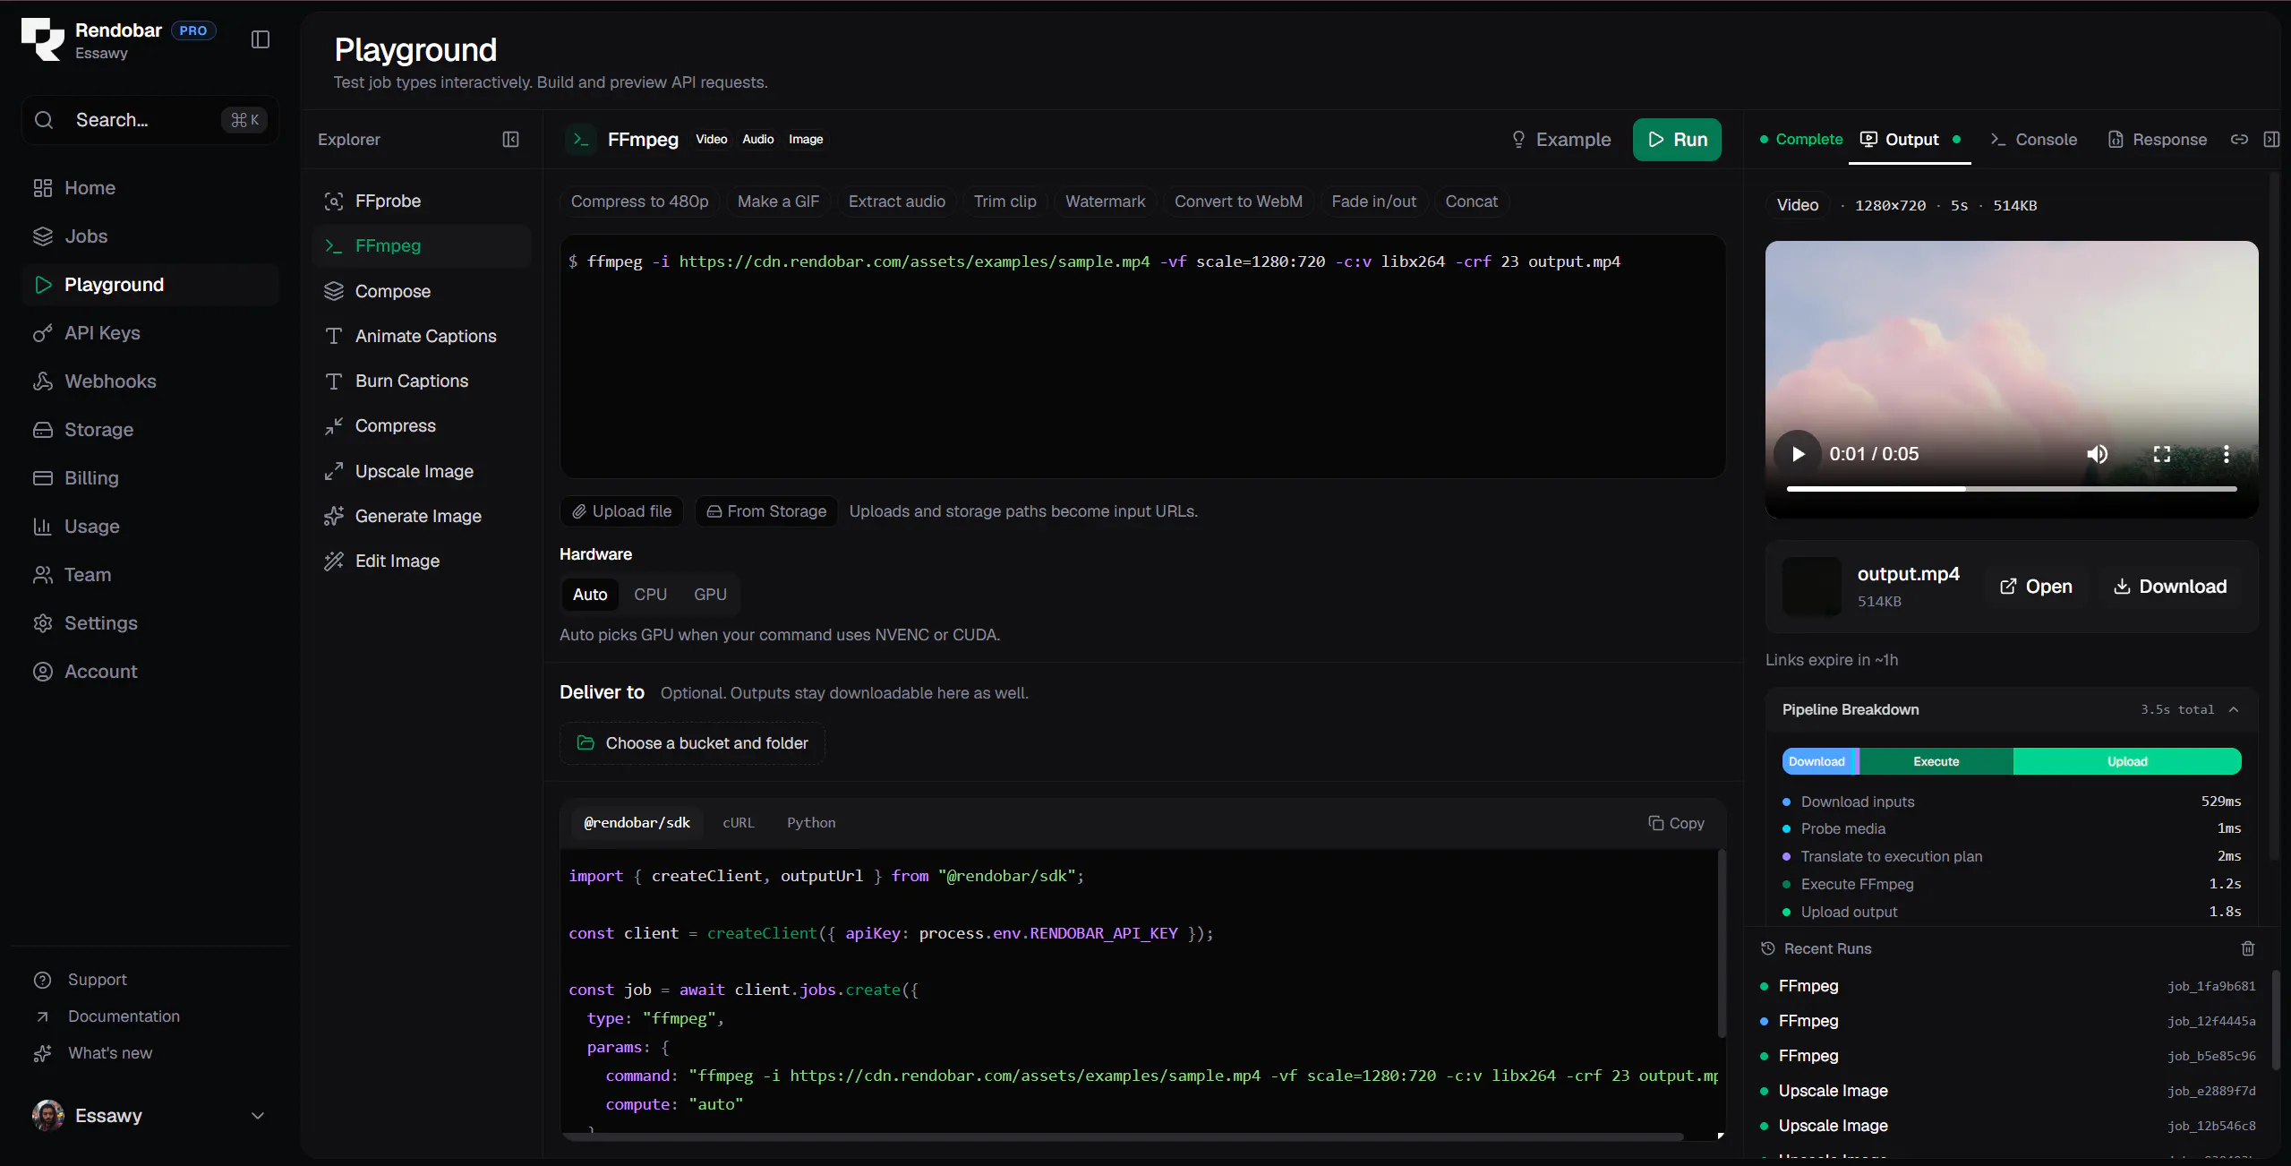Toggle the right output panel layout icon
This screenshot has width=2291, height=1166.
click(2271, 140)
